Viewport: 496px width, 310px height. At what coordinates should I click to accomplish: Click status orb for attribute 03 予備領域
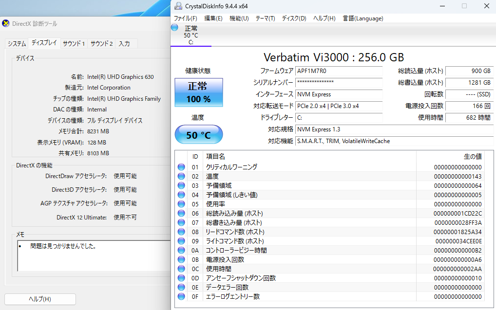pos(181,185)
